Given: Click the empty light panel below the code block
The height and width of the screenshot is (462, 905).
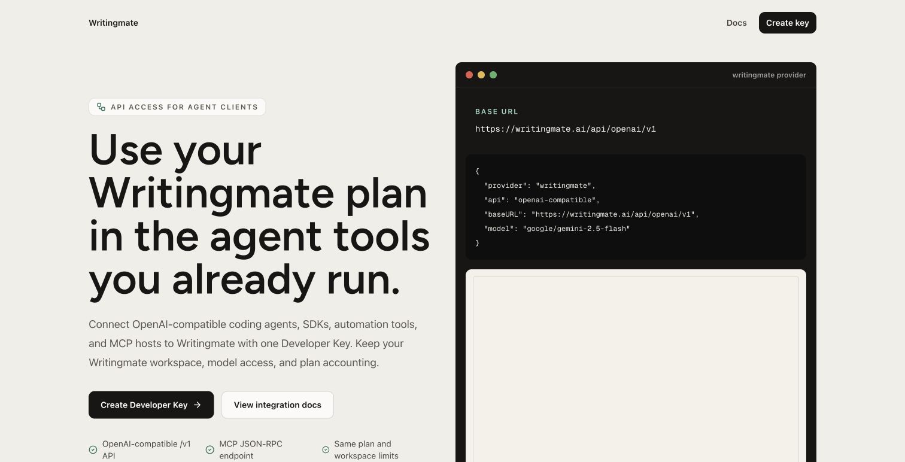Looking at the screenshot, I should tap(636, 369).
